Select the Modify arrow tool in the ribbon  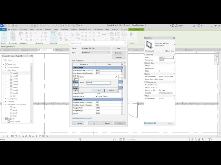[4, 36]
